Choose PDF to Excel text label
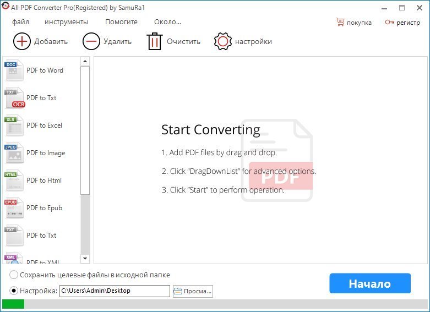This screenshot has width=430, height=312. [44, 125]
